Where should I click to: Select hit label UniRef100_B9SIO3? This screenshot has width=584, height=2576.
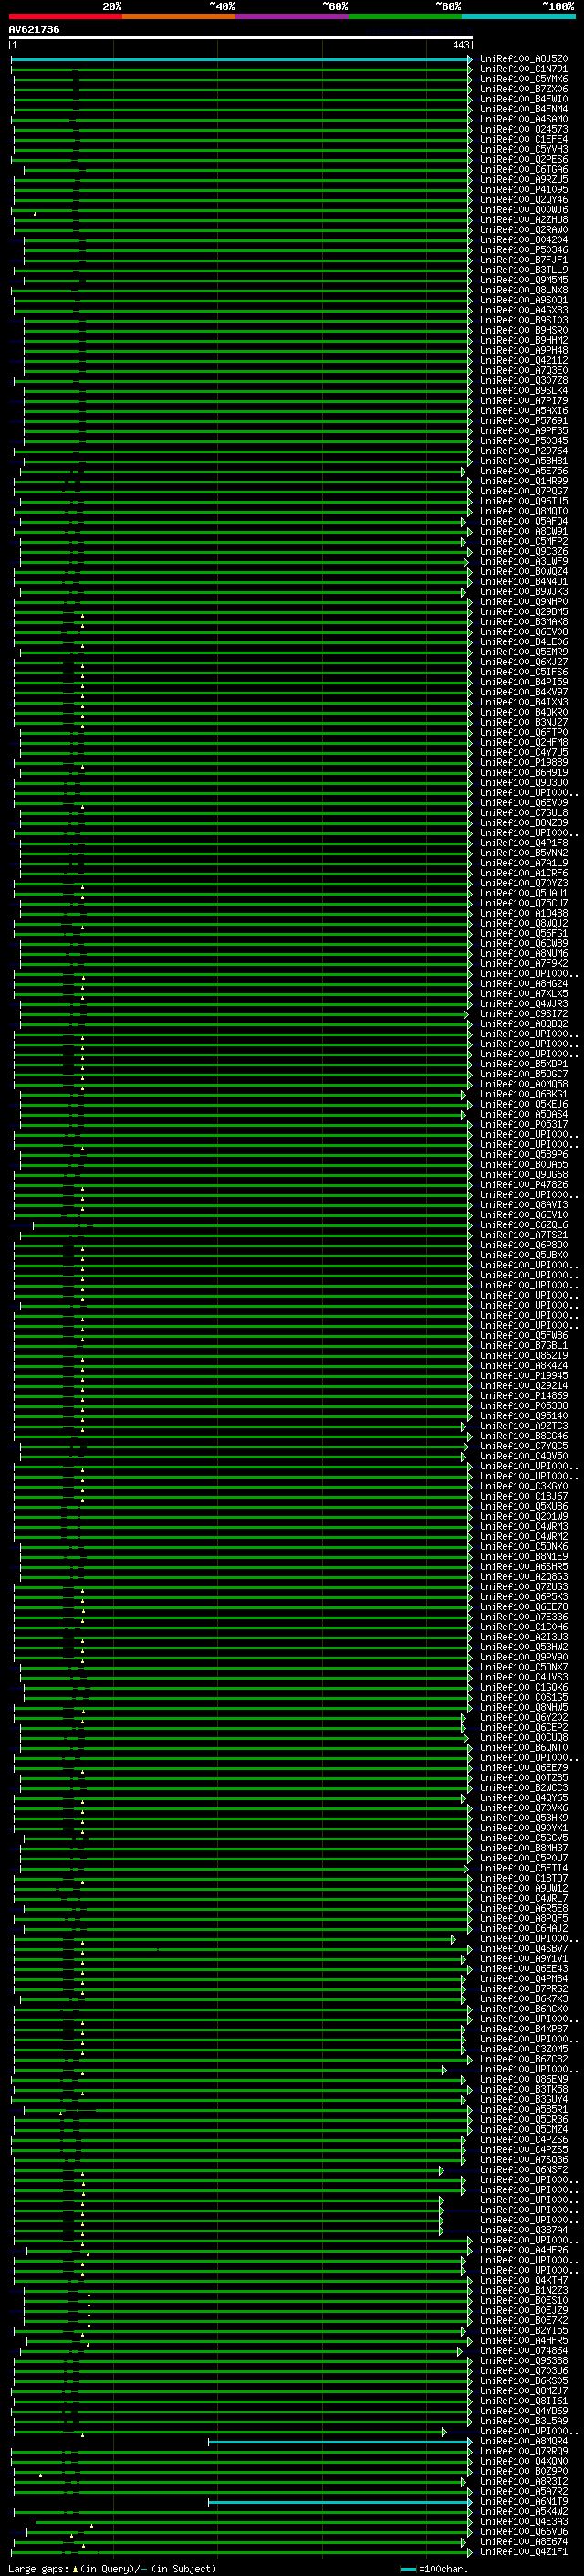tap(524, 320)
